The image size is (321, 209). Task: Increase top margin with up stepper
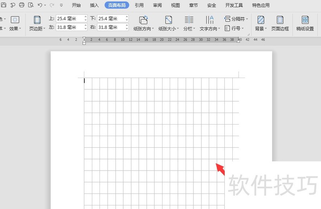pyautogui.click(x=85, y=17)
